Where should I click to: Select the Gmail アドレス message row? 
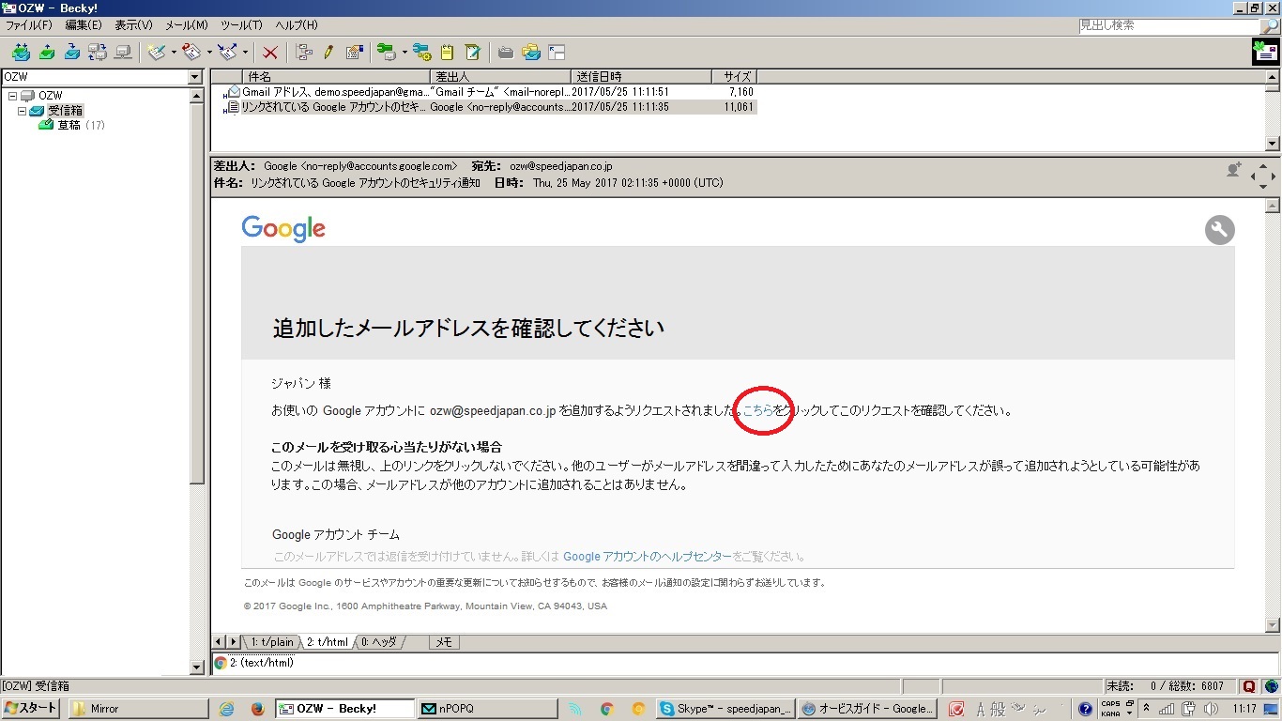[x=484, y=92]
